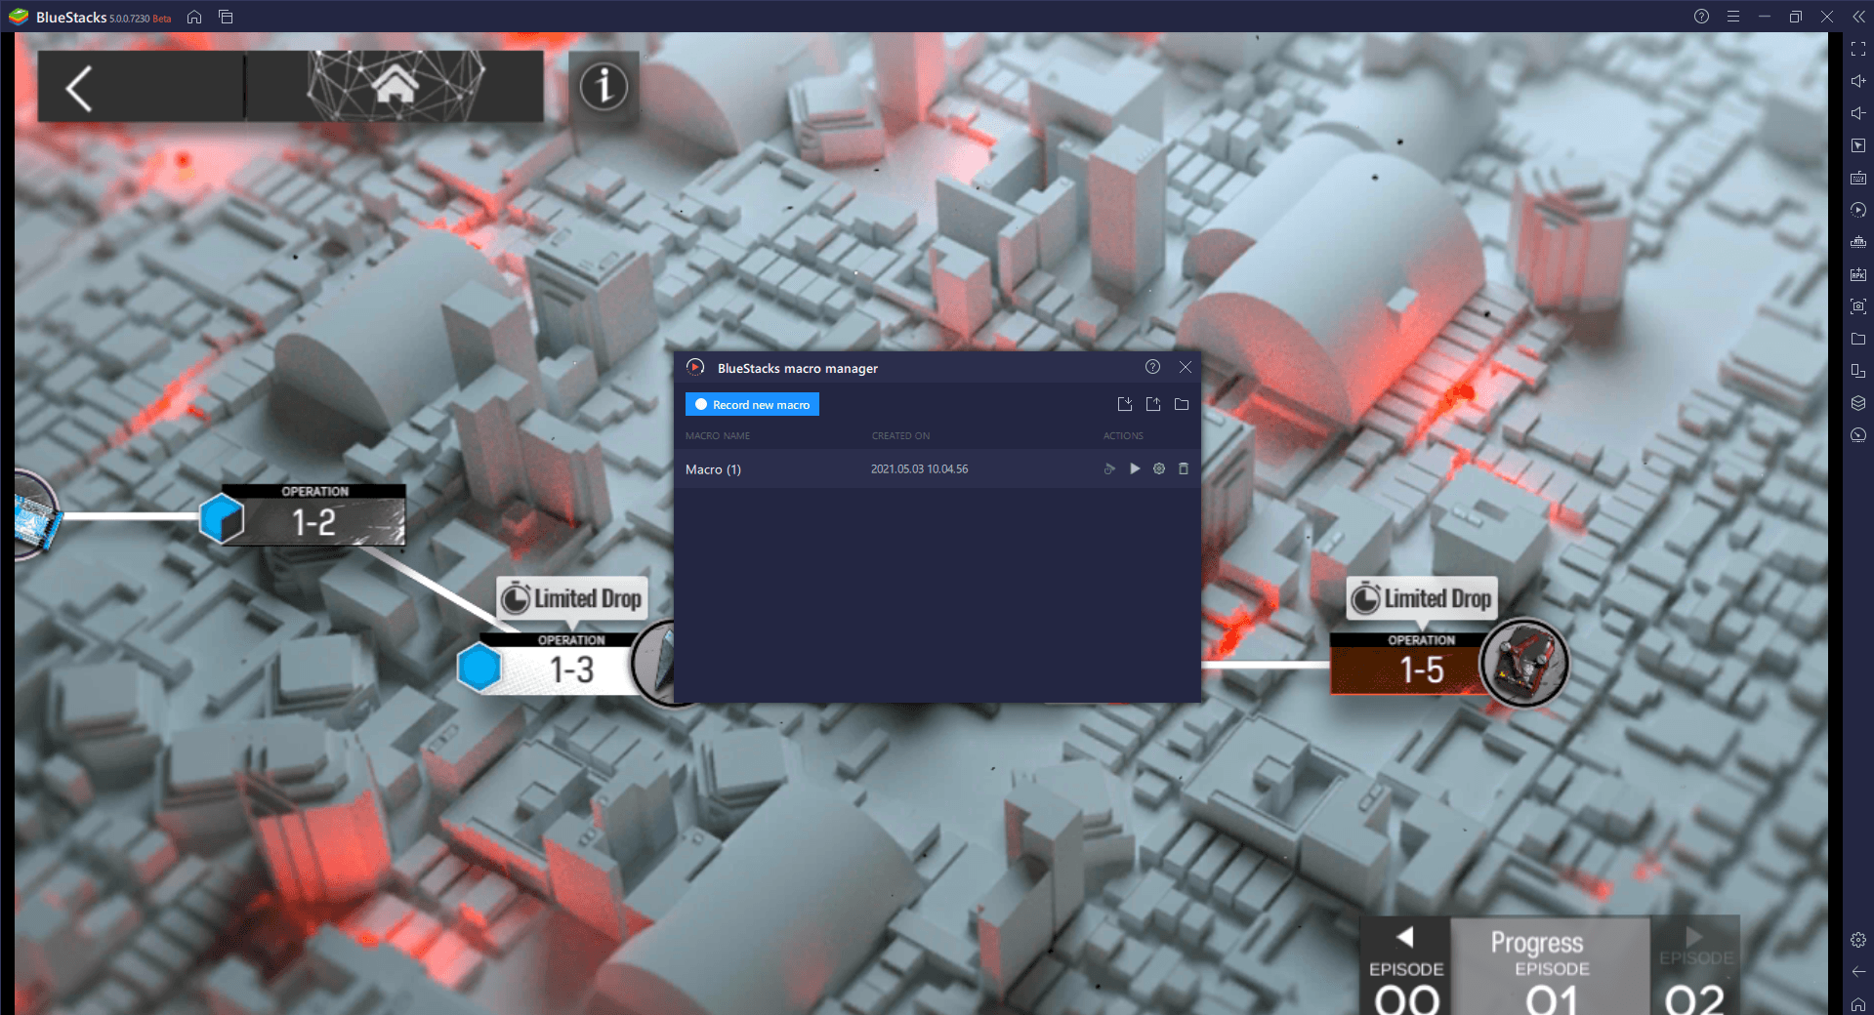
Task: Increase volume in BlueStacks sidebar
Action: click(1857, 81)
